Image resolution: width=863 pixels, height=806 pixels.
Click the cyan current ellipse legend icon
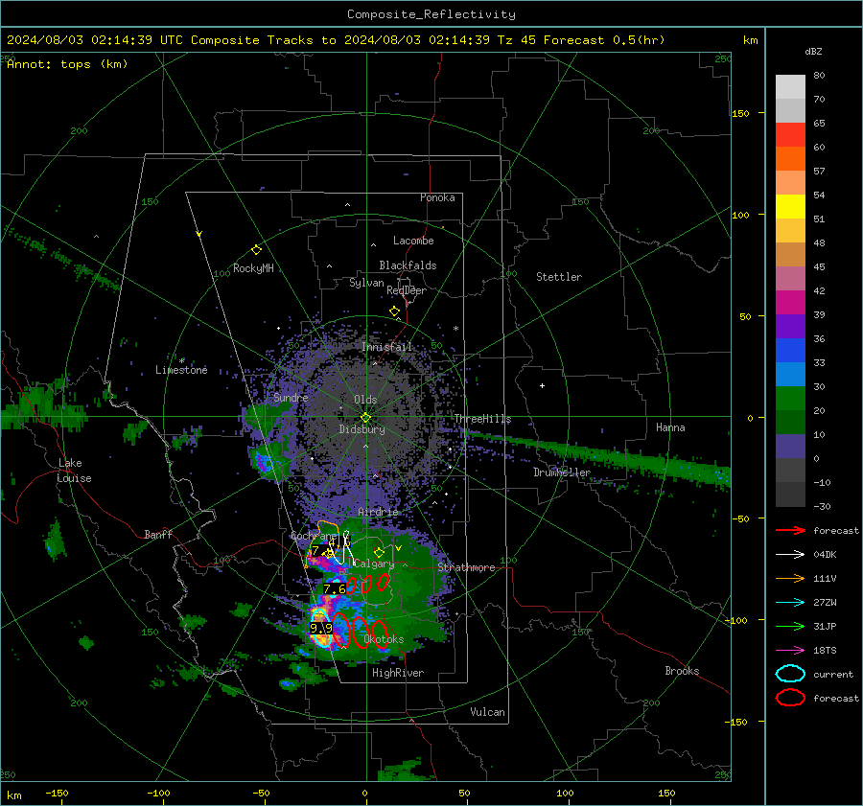(790, 674)
